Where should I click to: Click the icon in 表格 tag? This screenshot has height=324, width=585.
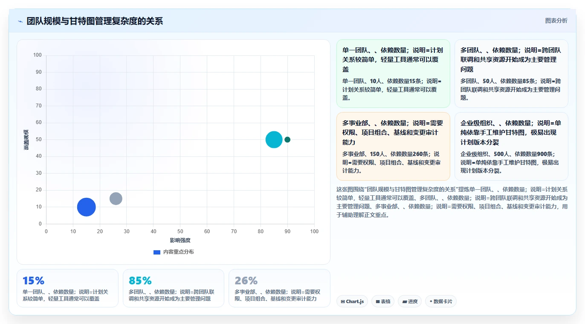[x=378, y=301]
